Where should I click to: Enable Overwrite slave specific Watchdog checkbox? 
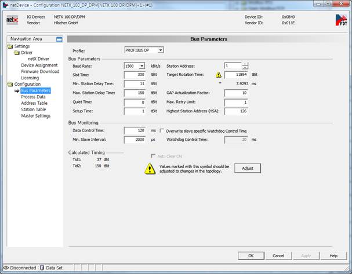pos(161,131)
